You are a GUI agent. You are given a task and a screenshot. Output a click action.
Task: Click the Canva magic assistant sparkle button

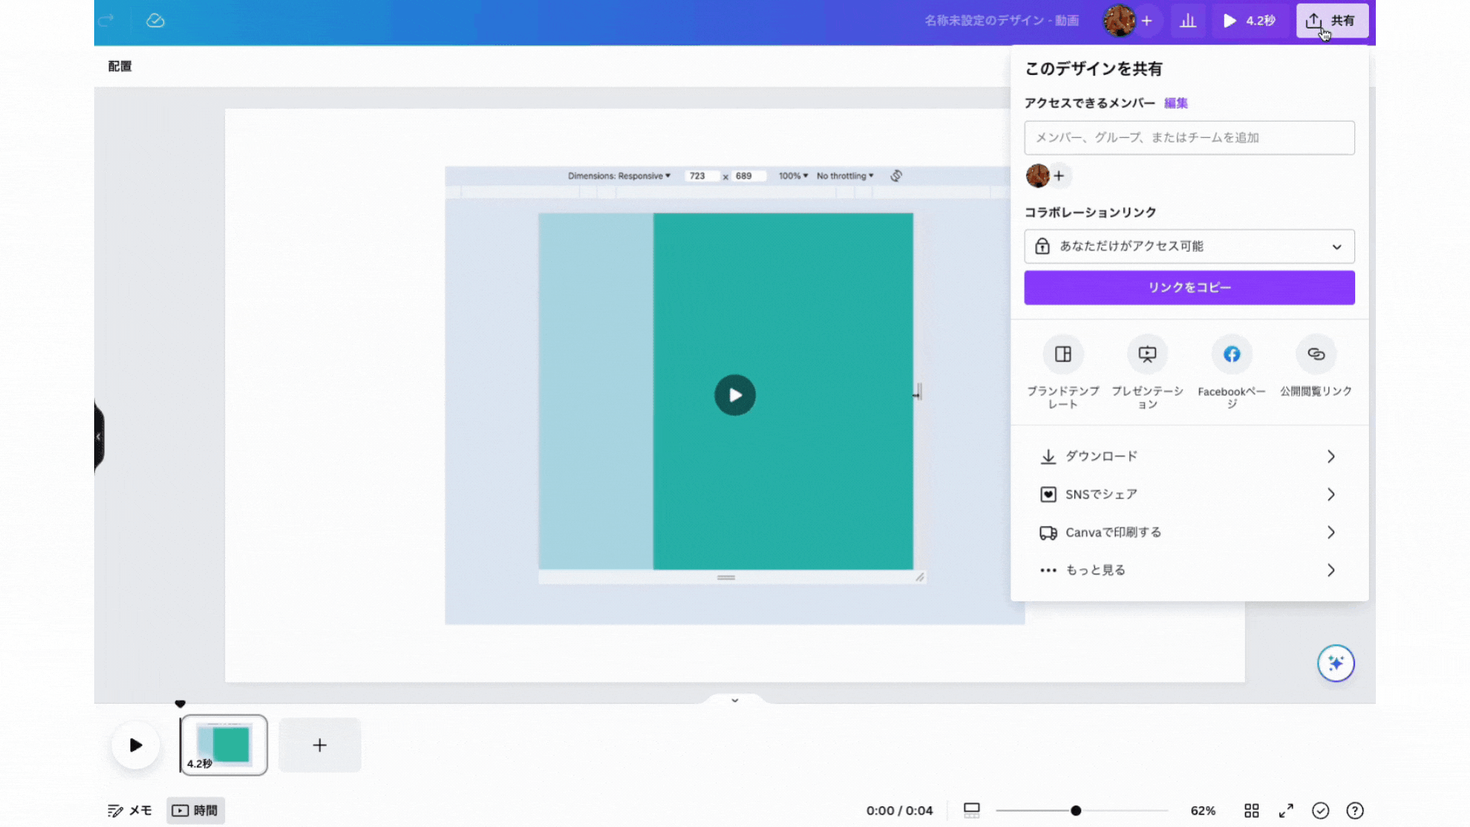pos(1335,663)
